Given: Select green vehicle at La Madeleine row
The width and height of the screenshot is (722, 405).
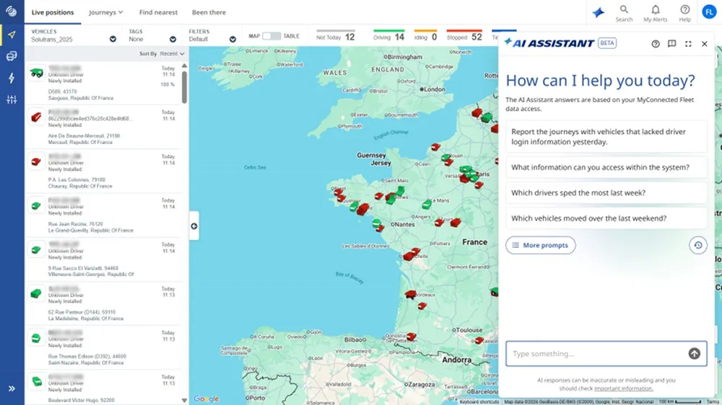Looking at the screenshot, I should pyautogui.click(x=36, y=294).
